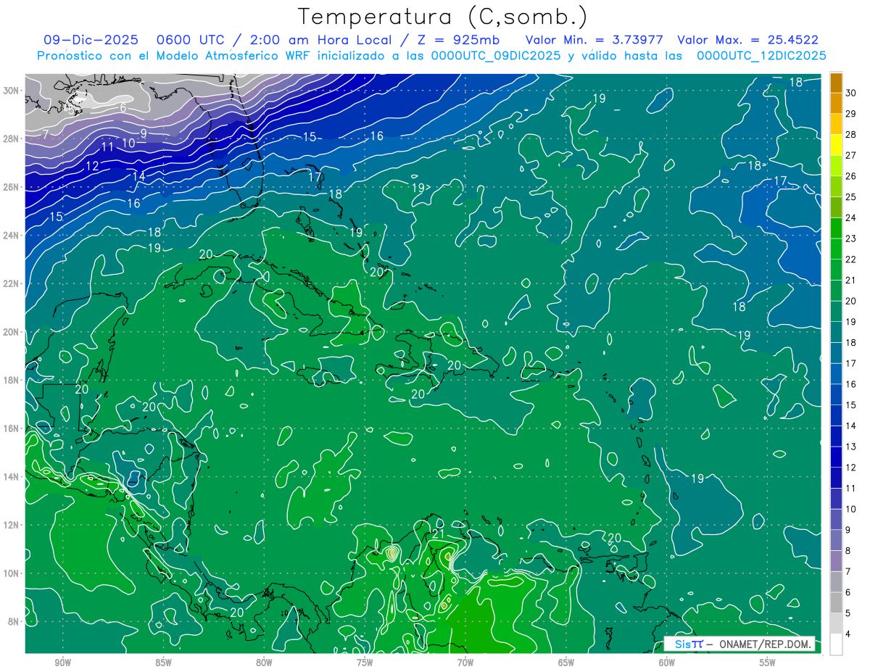Click the color scale value "25"
The height and width of the screenshot is (672, 870).
[x=851, y=197]
